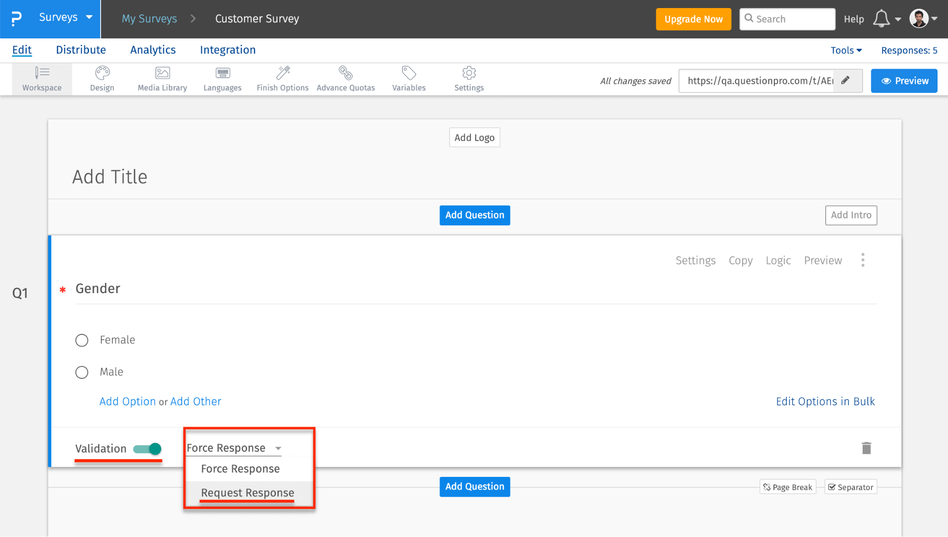Select the Male radio button
Image resolution: width=948 pixels, height=537 pixels.
(x=82, y=372)
